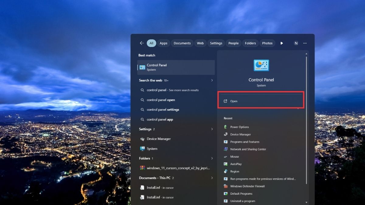
Task: Switch to the Apps filter tab
Action: pos(164,43)
